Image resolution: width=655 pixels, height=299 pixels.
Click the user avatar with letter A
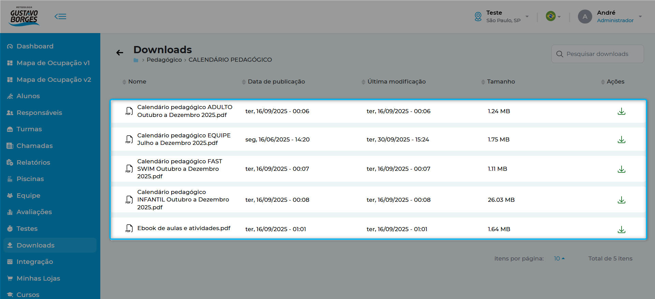[585, 16]
